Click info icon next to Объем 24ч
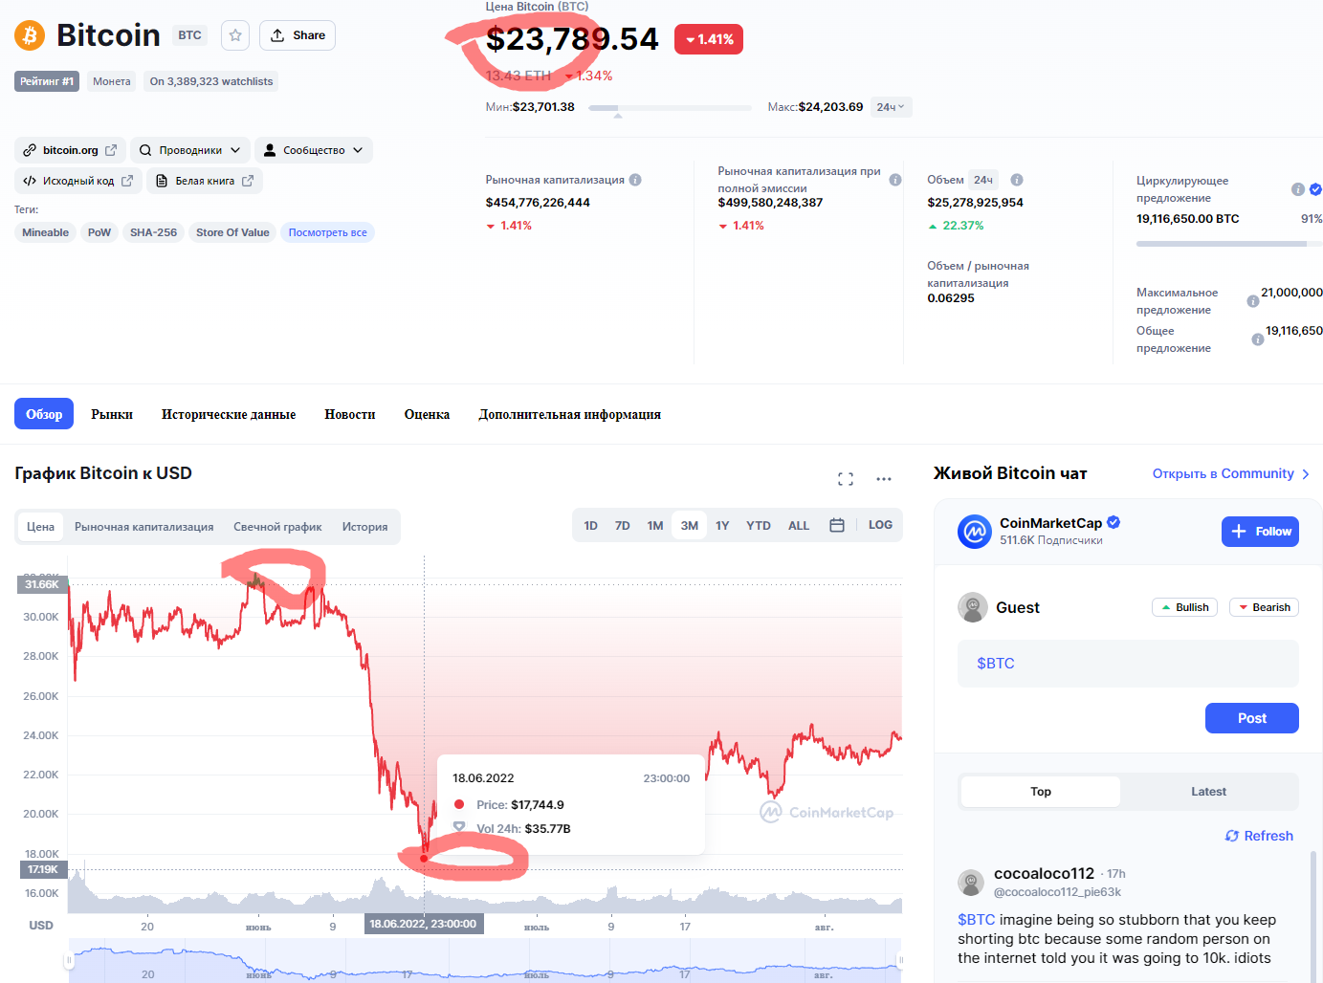This screenshot has width=1323, height=983. [1017, 180]
